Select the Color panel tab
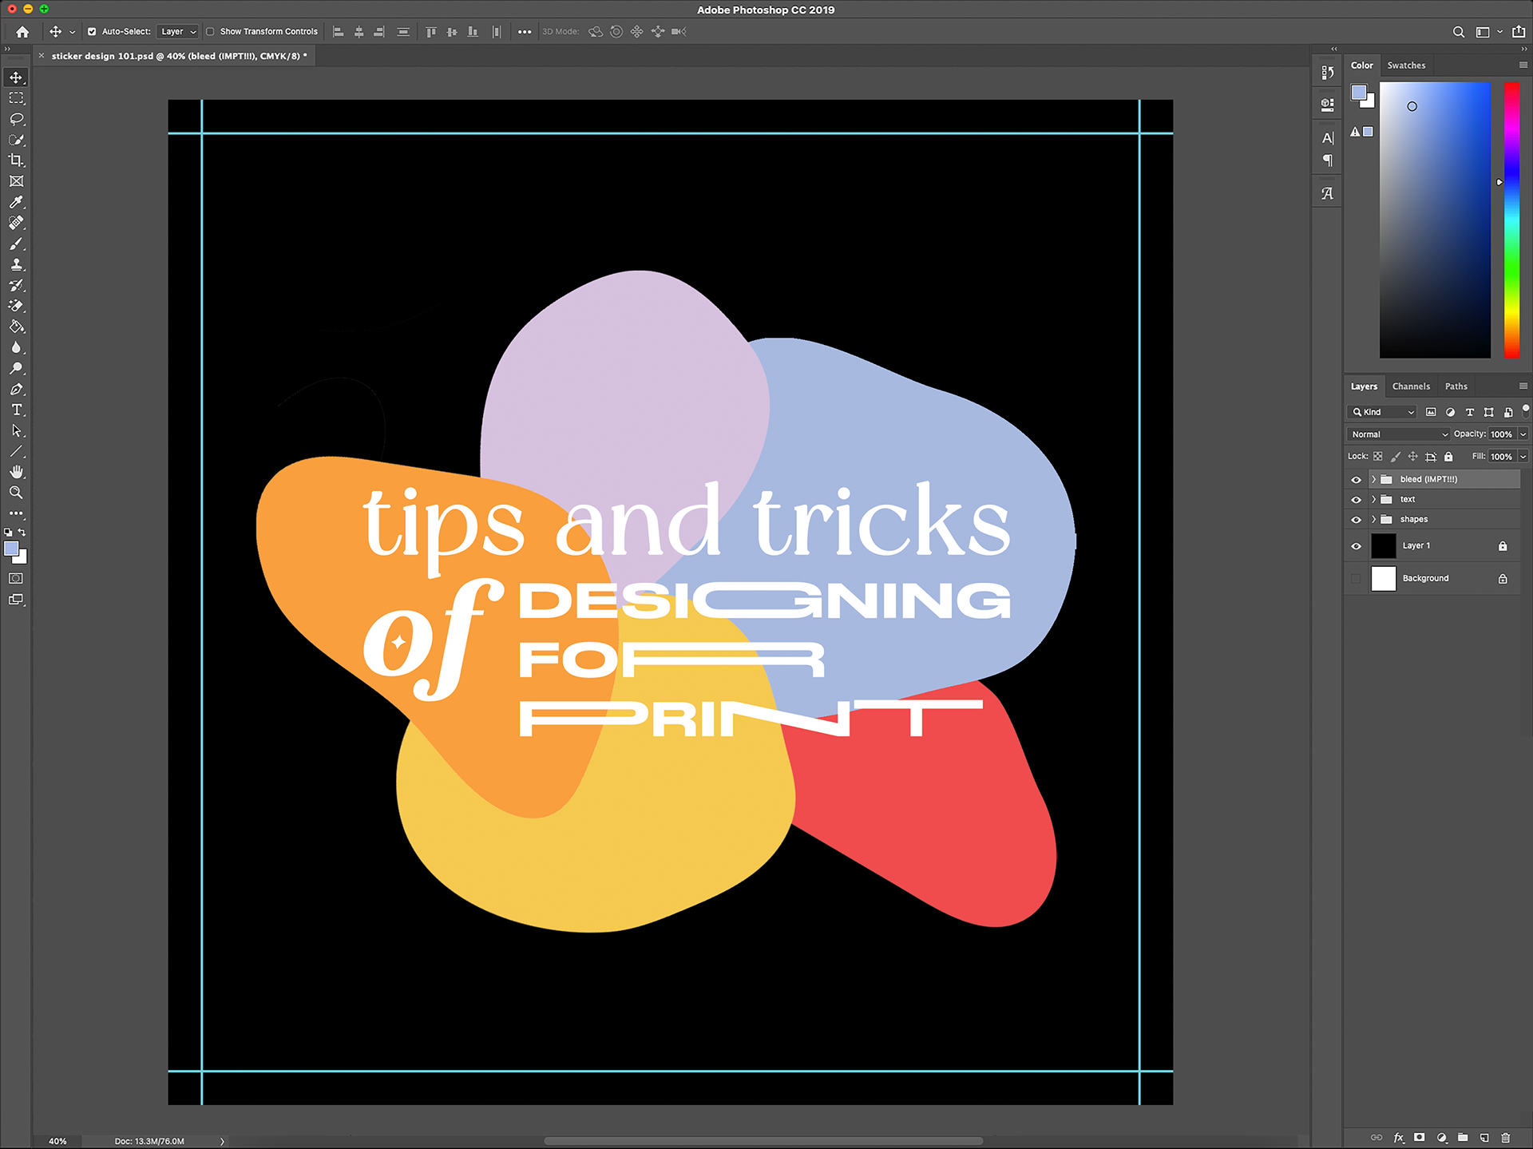 coord(1361,65)
